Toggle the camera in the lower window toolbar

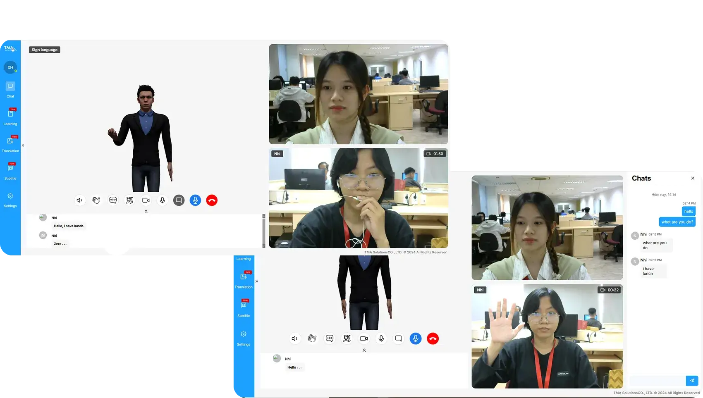tap(364, 338)
